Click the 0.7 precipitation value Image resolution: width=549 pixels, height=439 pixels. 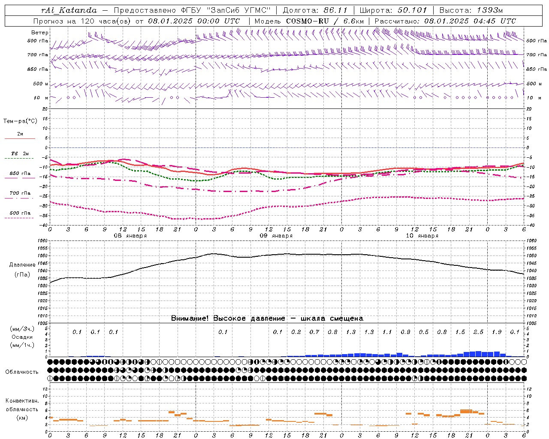(x=314, y=332)
